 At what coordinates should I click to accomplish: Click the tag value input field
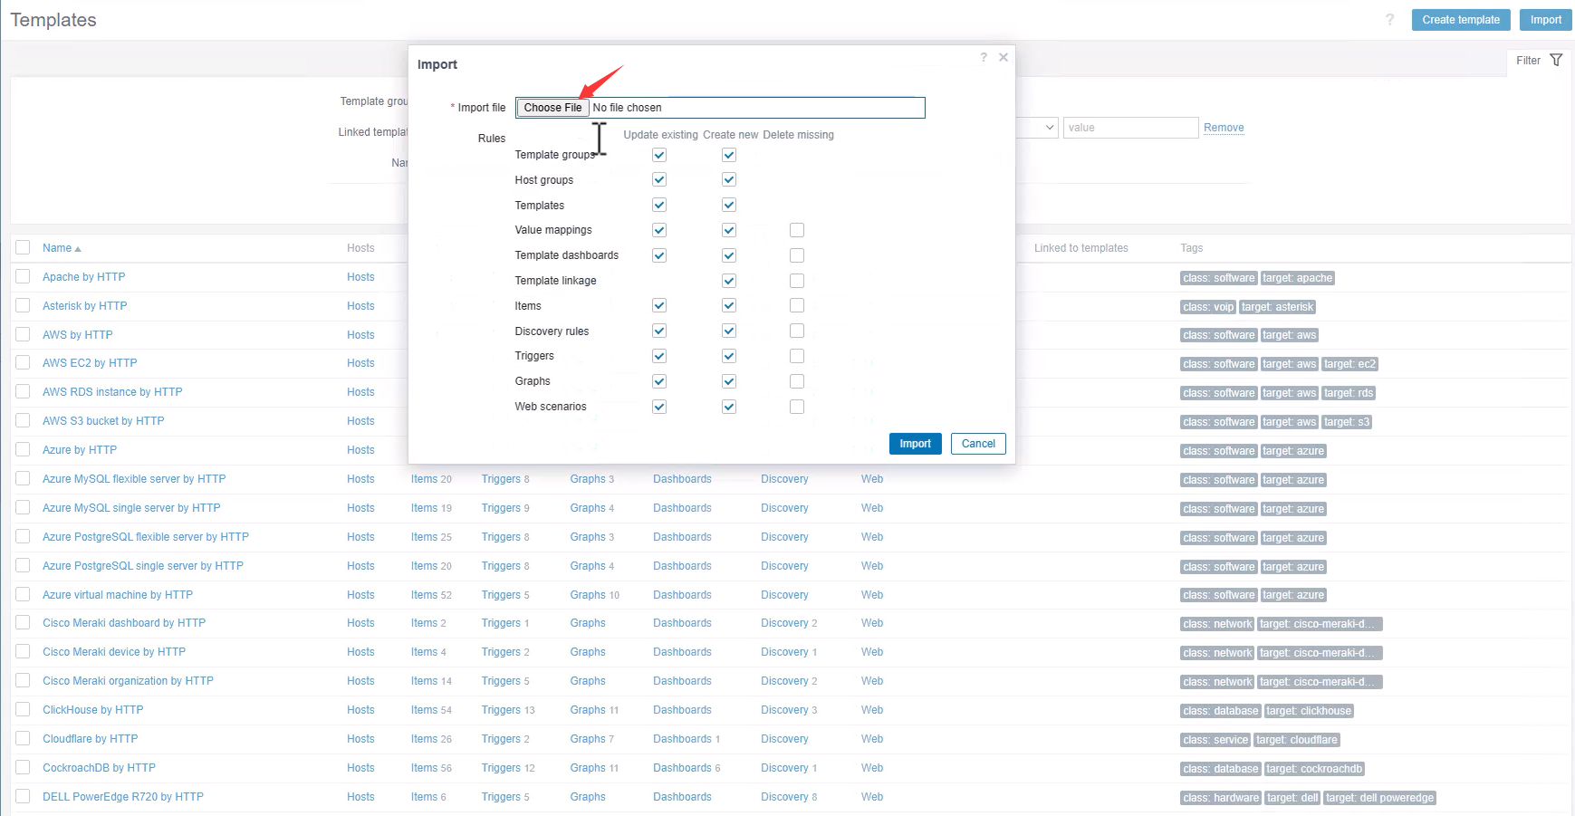[x=1130, y=128]
